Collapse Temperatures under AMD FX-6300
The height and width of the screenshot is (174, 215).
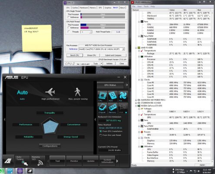[139, 50]
